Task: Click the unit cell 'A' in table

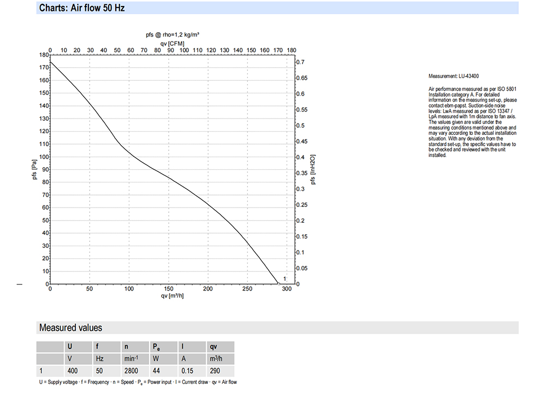Action: coord(192,359)
